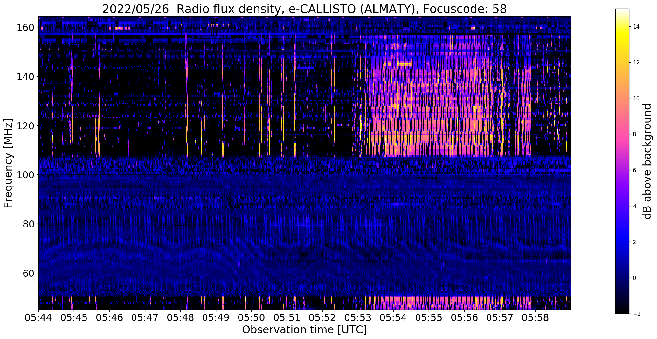Click the colorbar tick value 6
657x339 pixels.
click(x=635, y=170)
